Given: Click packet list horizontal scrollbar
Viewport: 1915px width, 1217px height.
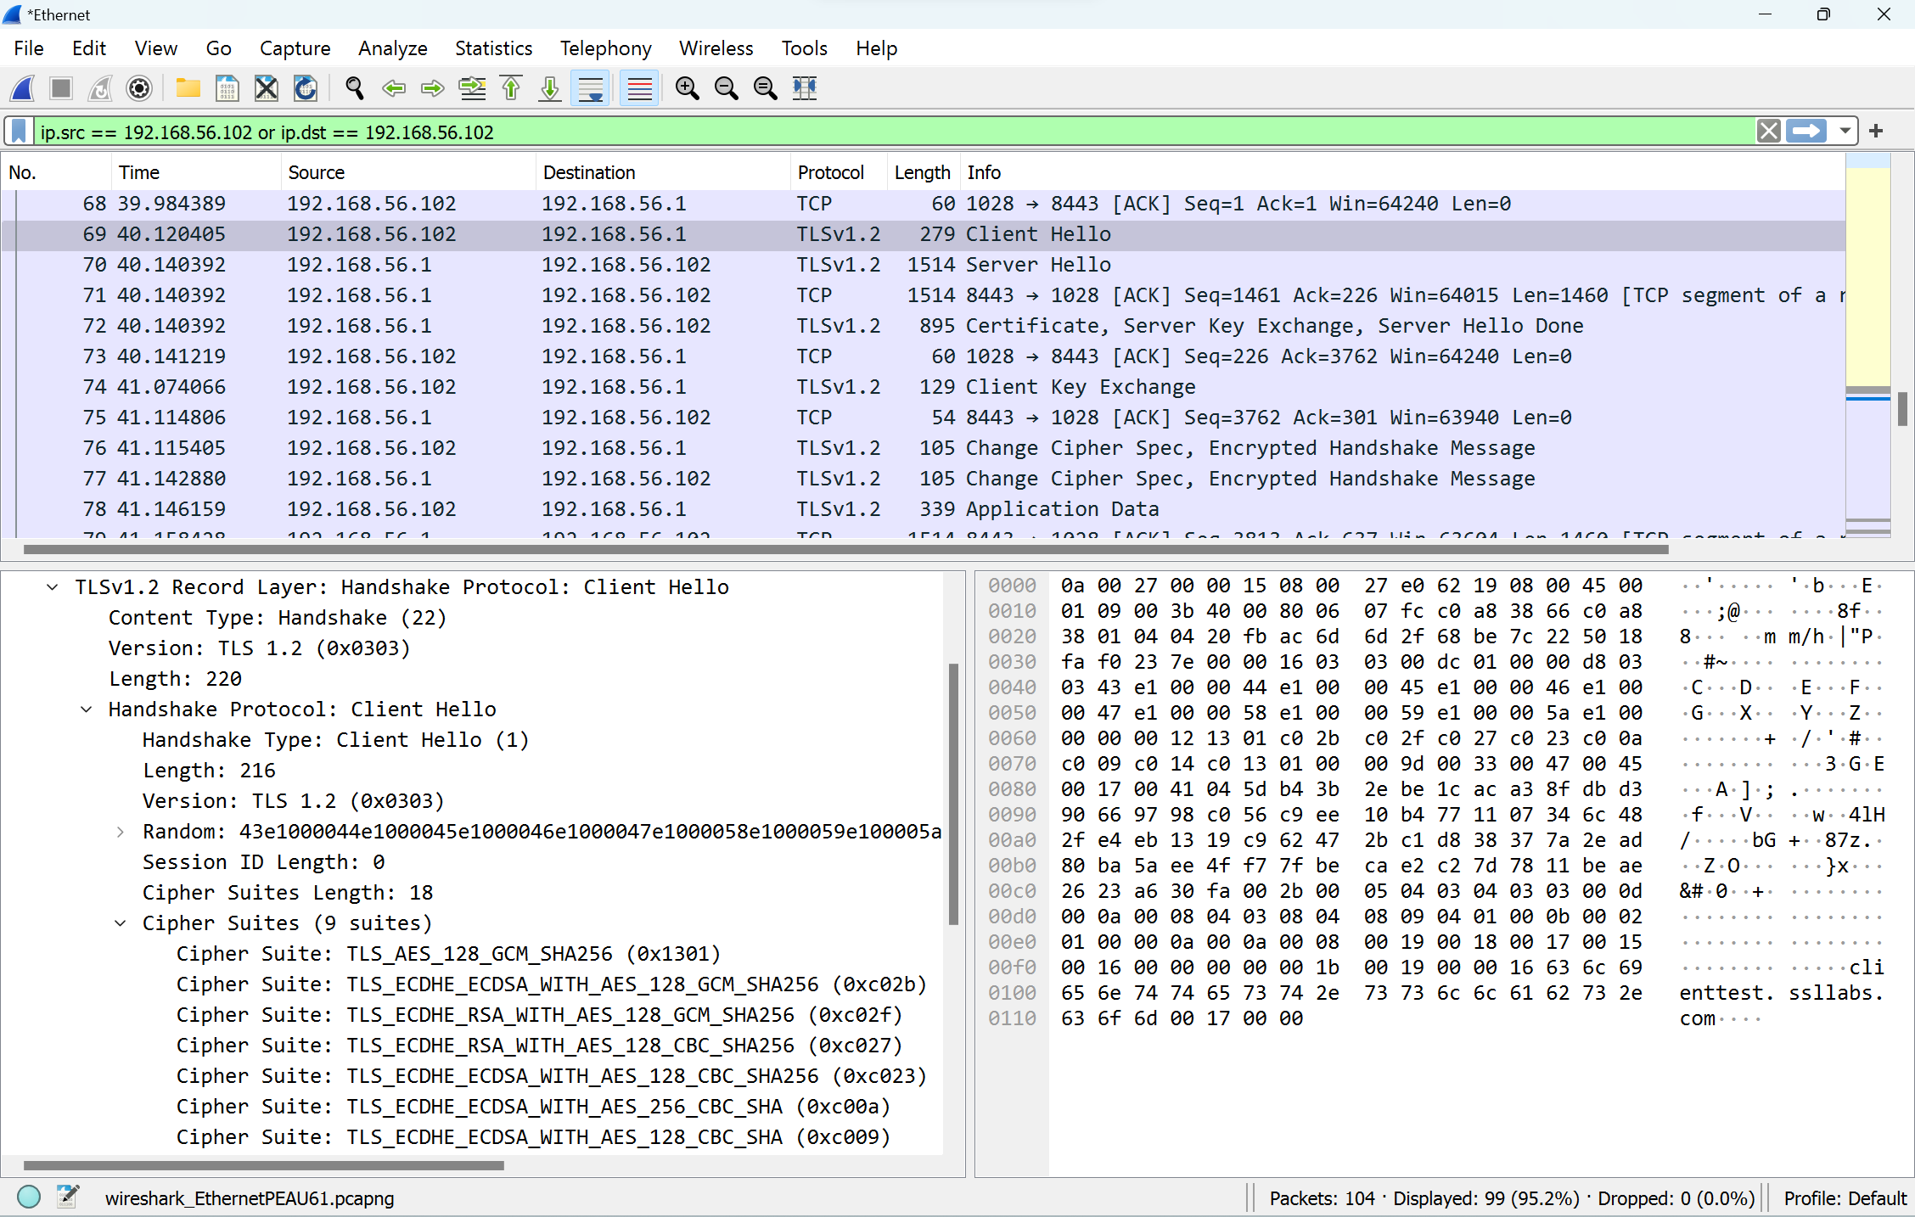Looking at the screenshot, I should tap(845, 549).
